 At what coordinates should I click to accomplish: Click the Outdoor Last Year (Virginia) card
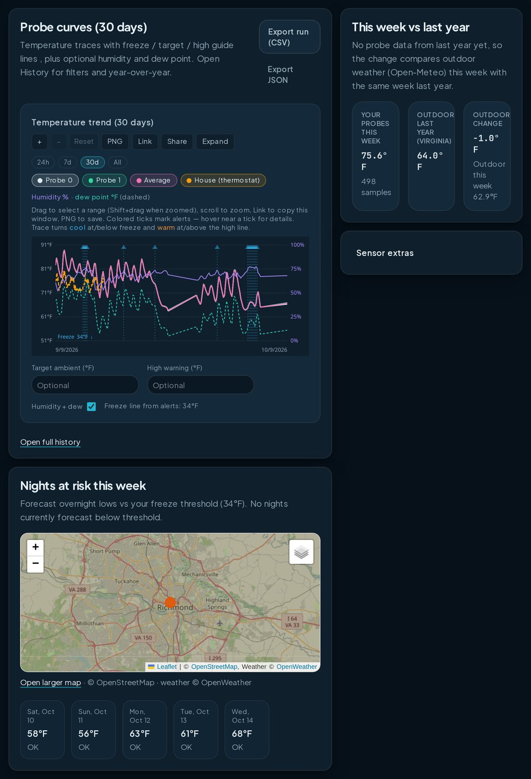click(431, 156)
